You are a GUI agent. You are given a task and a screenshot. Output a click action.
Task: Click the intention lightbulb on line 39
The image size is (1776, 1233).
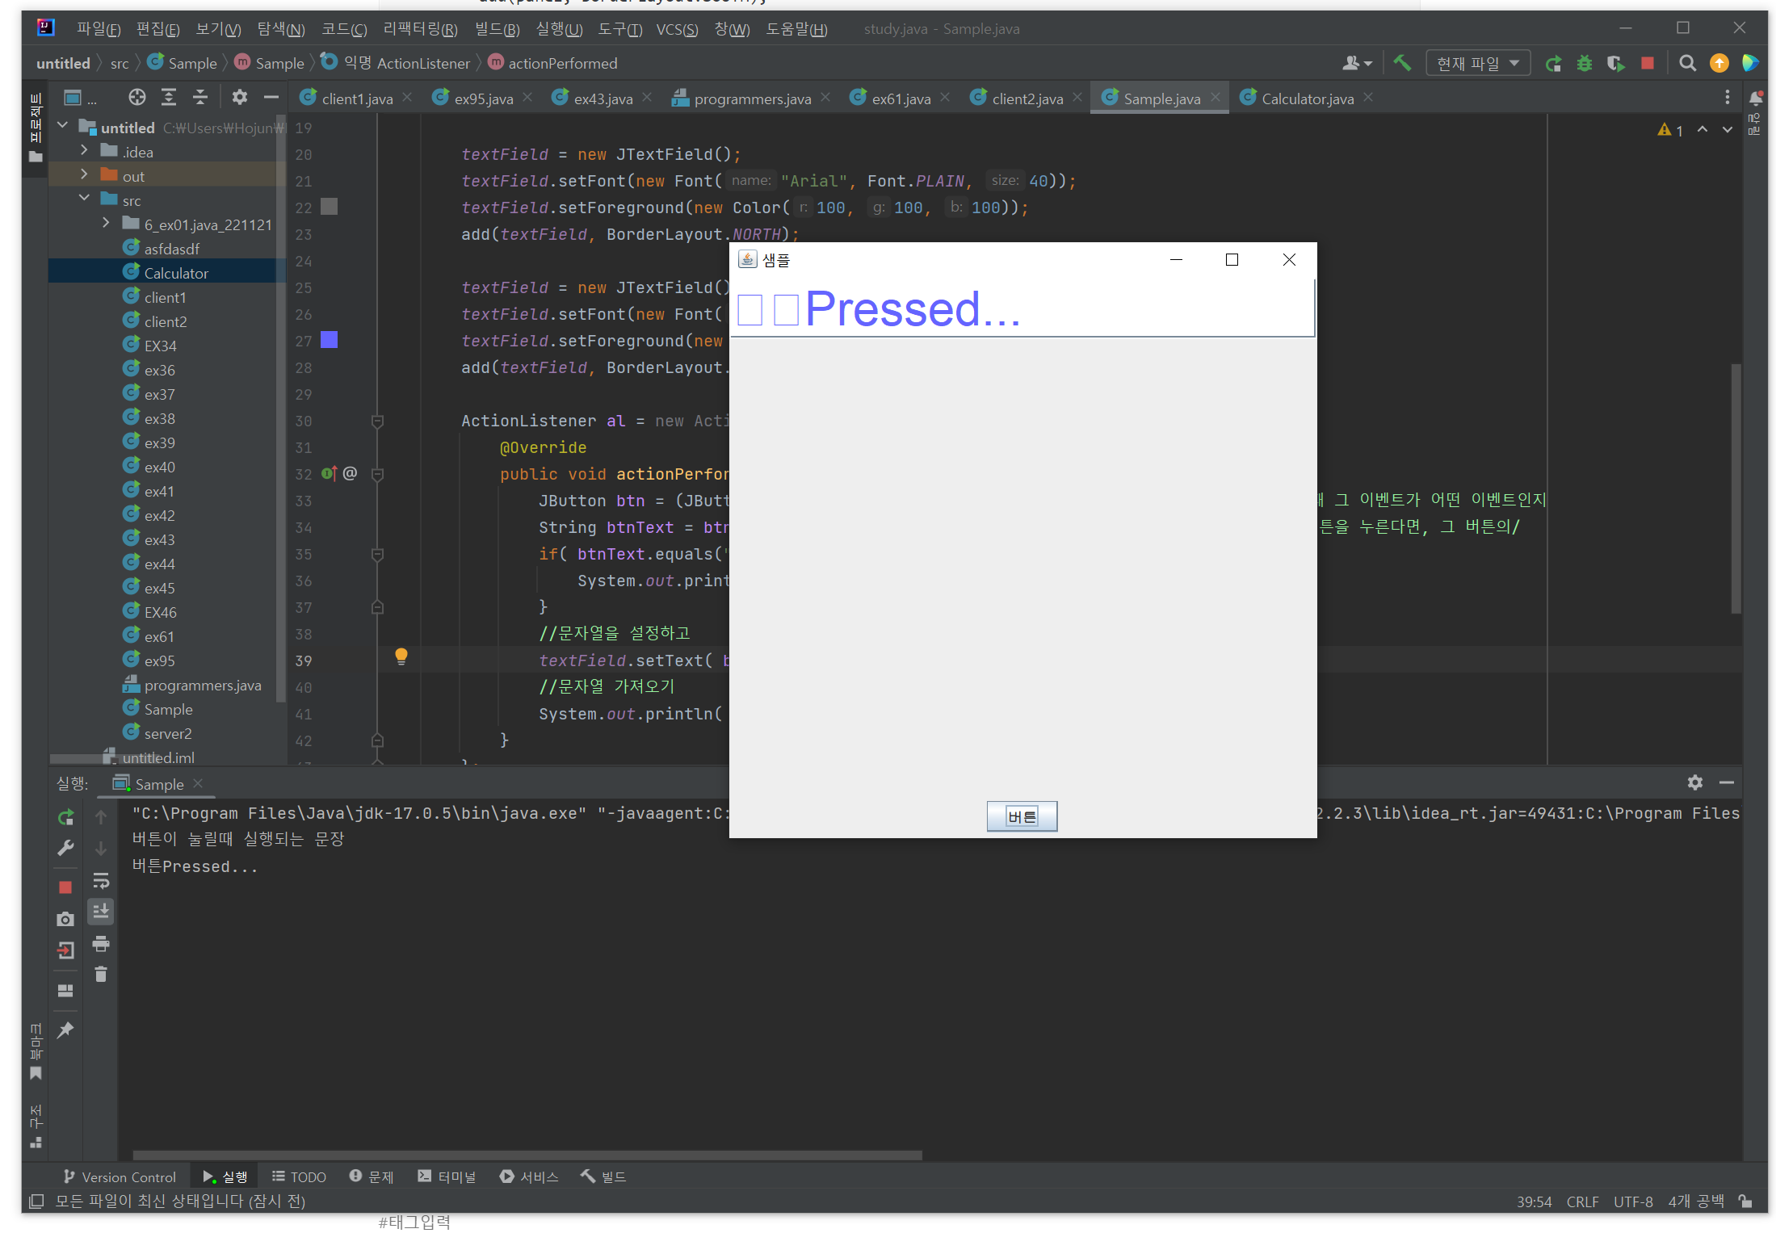(401, 656)
